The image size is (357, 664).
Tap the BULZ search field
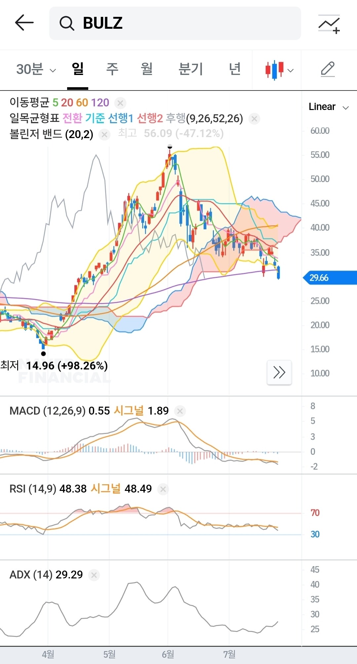click(x=175, y=23)
